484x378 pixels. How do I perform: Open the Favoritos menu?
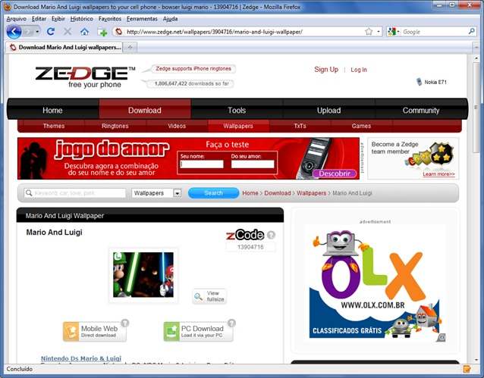[110, 19]
